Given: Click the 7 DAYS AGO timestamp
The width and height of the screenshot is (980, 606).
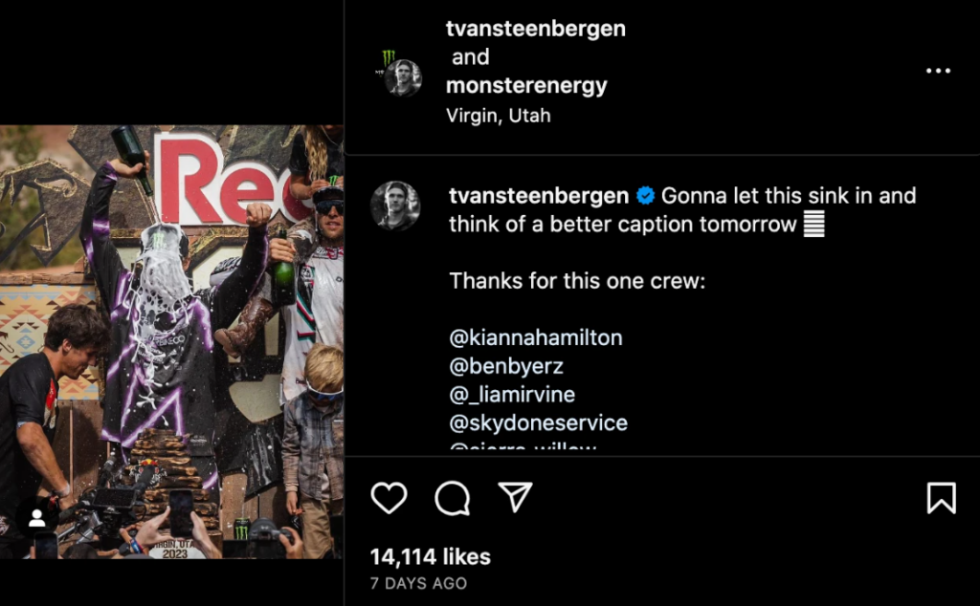Looking at the screenshot, I should click(x=418, y=582).
